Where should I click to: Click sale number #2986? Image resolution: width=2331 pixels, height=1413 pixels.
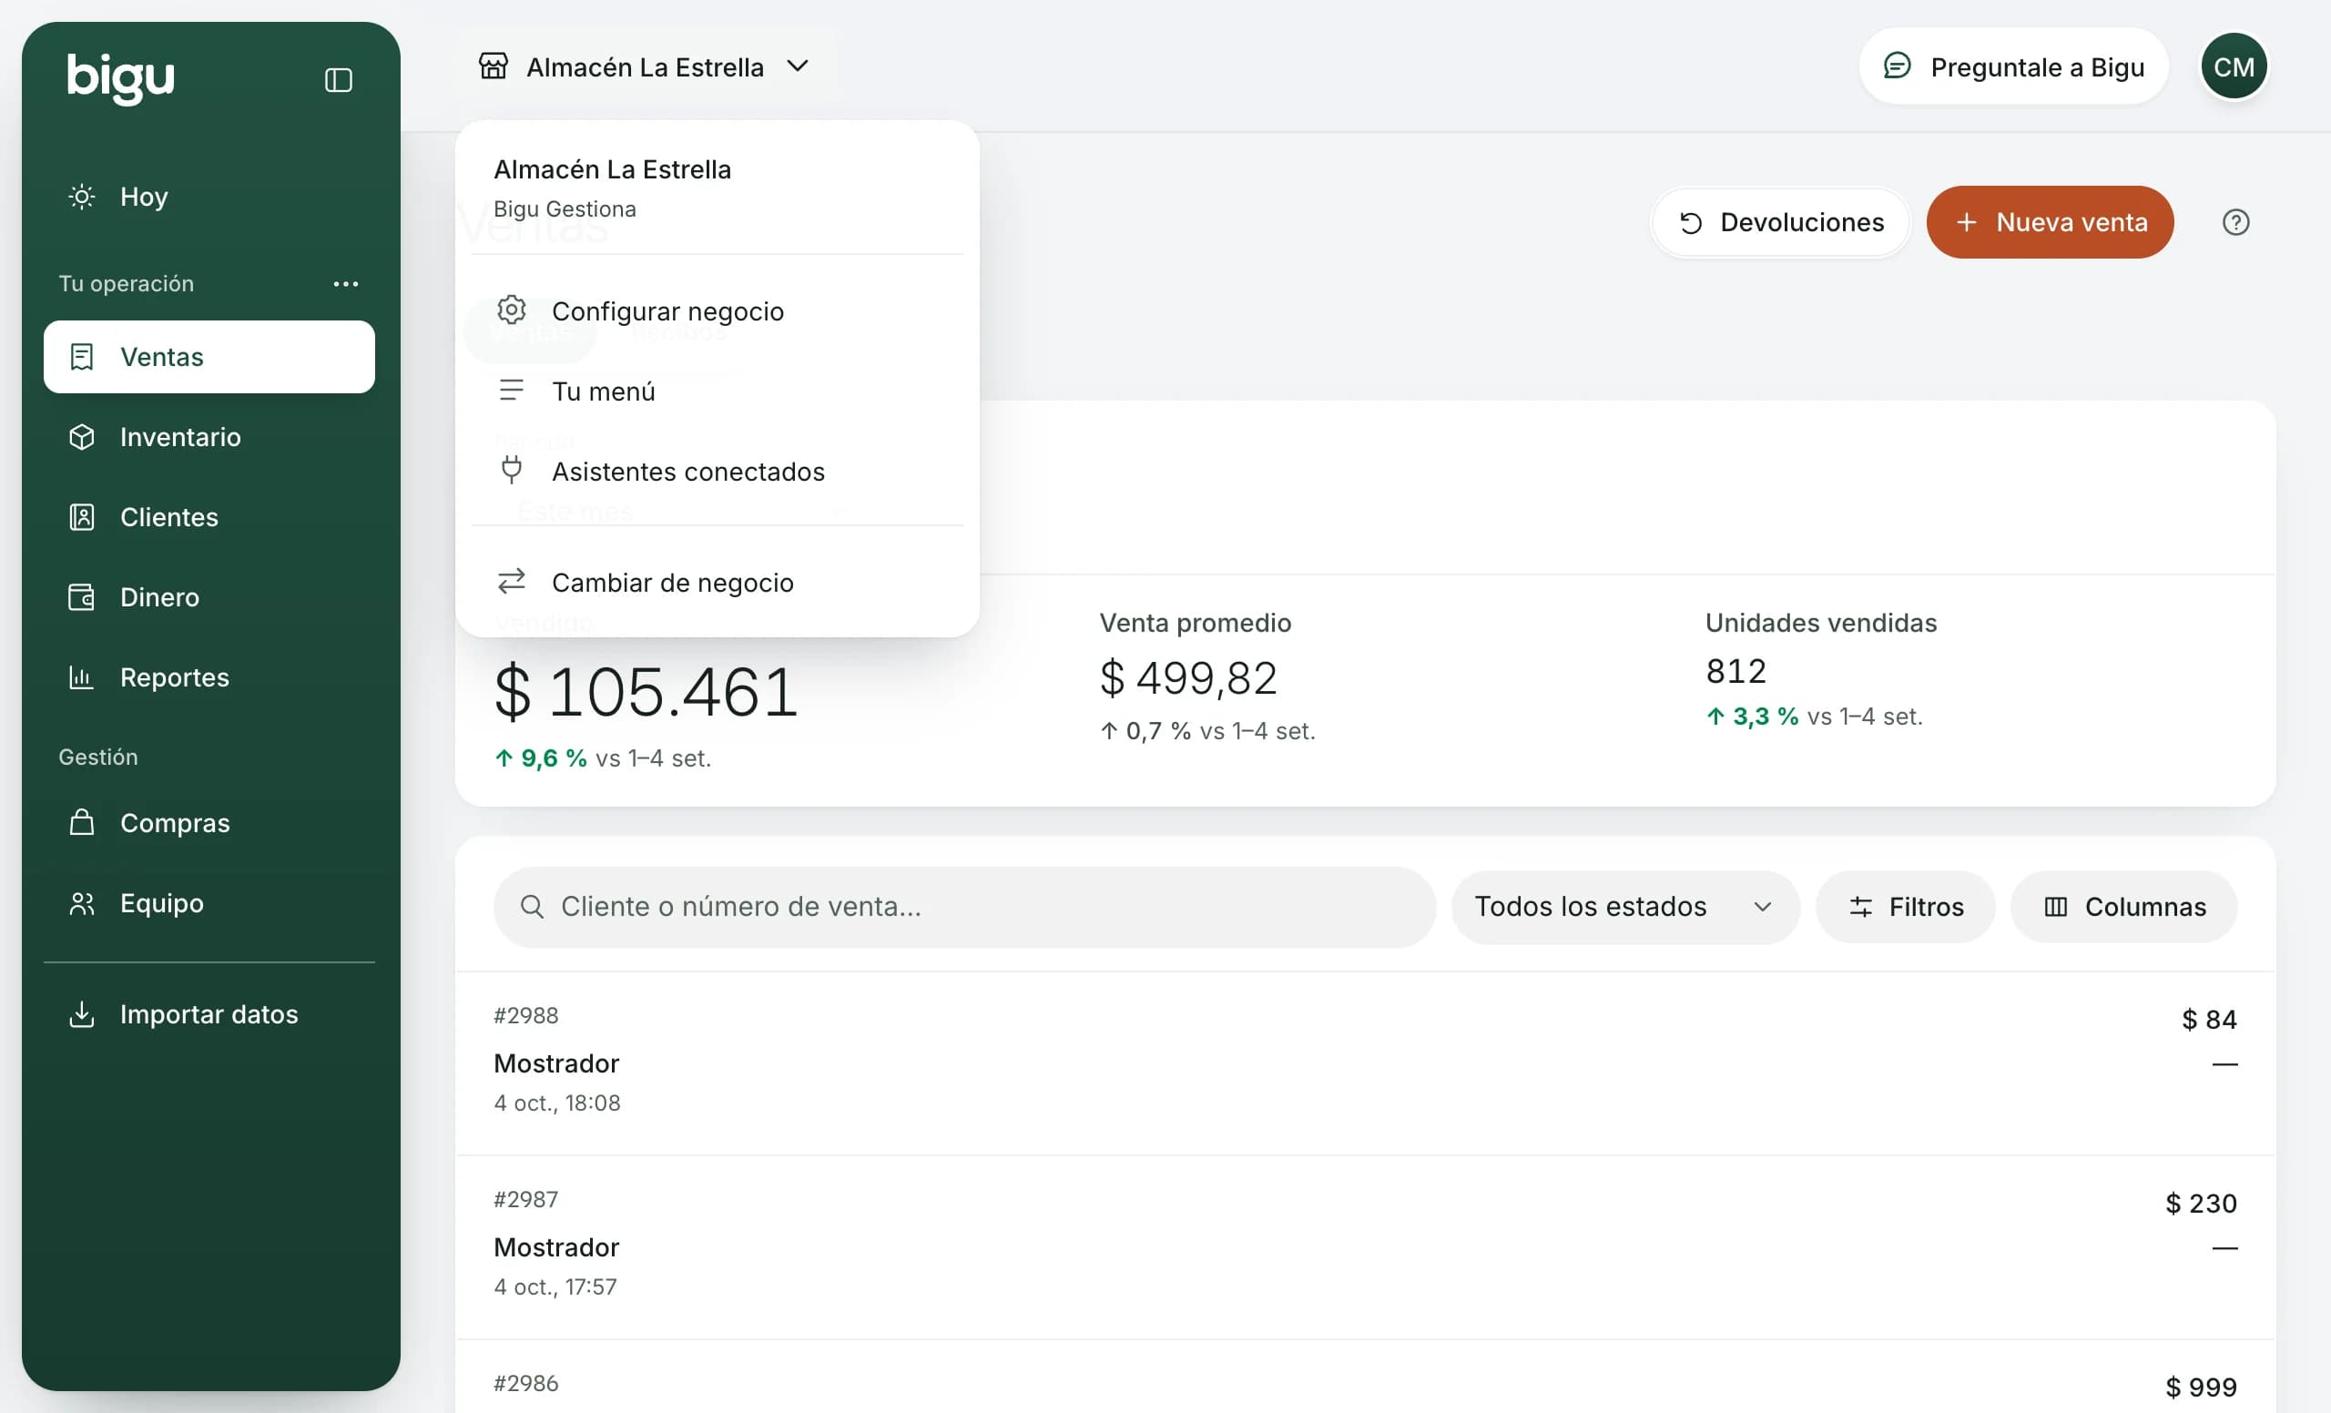[x=526, y=1383]
